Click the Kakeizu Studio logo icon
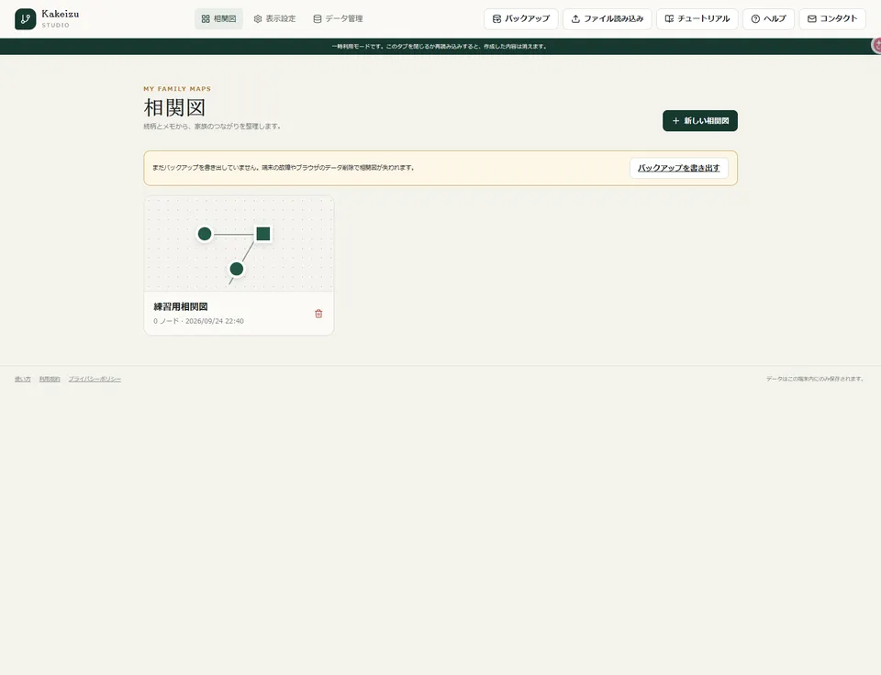881x675 pixels. [x=26, y=19]
